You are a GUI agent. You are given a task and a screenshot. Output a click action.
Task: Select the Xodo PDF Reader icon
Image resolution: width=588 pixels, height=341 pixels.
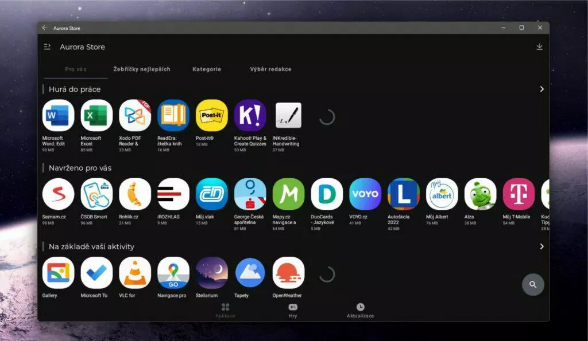pos(135,115)
